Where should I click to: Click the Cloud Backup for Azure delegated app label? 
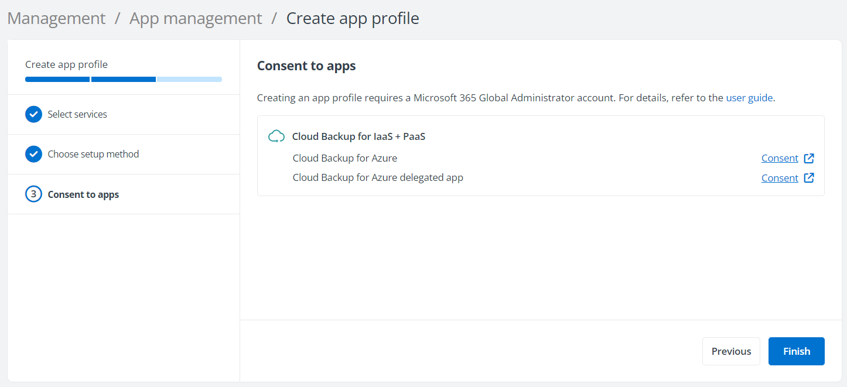[378, 177]
